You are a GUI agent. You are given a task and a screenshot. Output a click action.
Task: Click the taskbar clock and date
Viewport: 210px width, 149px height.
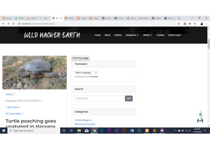[x=197, y=131]
